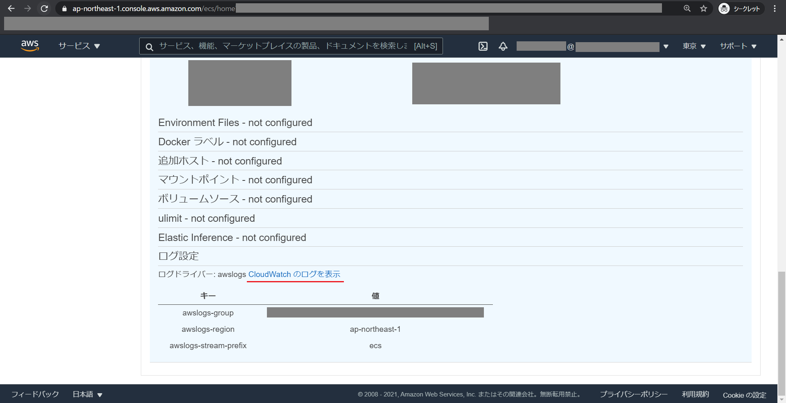Open the Chrome three-dot menu
This screenshot has width=786, height=403.
(775, 8)
